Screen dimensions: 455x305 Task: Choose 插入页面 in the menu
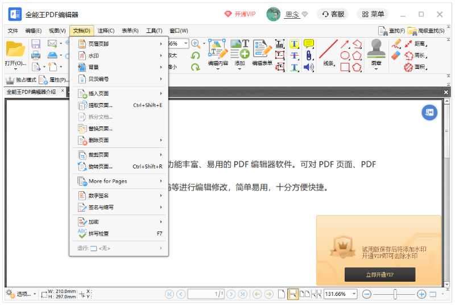point(119,93)
